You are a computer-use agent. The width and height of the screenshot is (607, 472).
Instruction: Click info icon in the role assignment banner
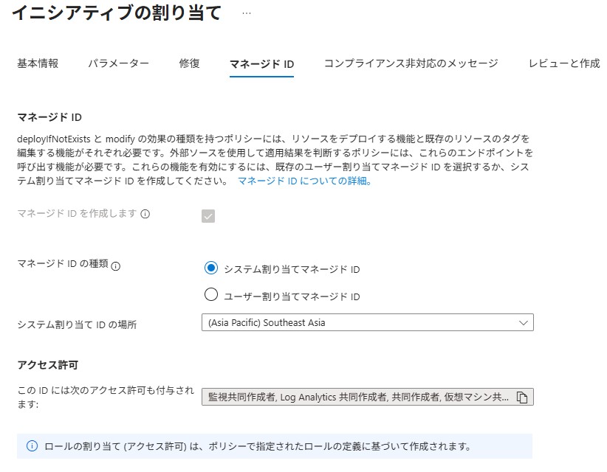pyautogui.click(x=32, y=446)
